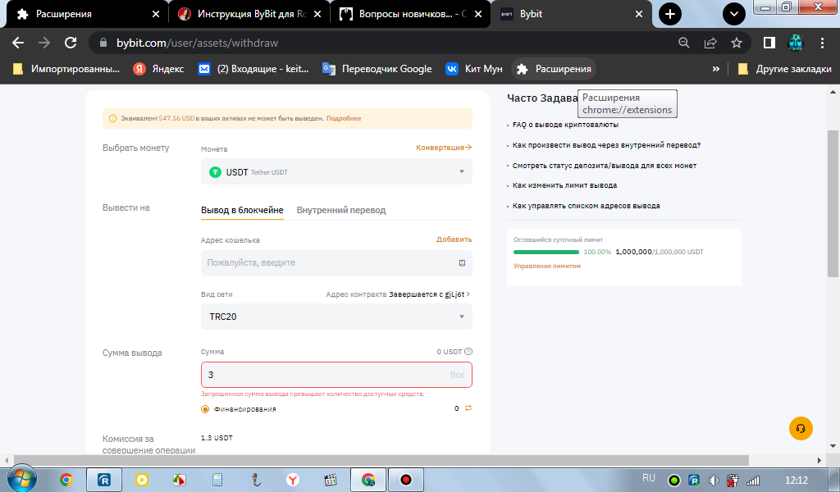The image size is (840, 492).
Task: Select the Внутренний перевод tab
Action: 341,211
